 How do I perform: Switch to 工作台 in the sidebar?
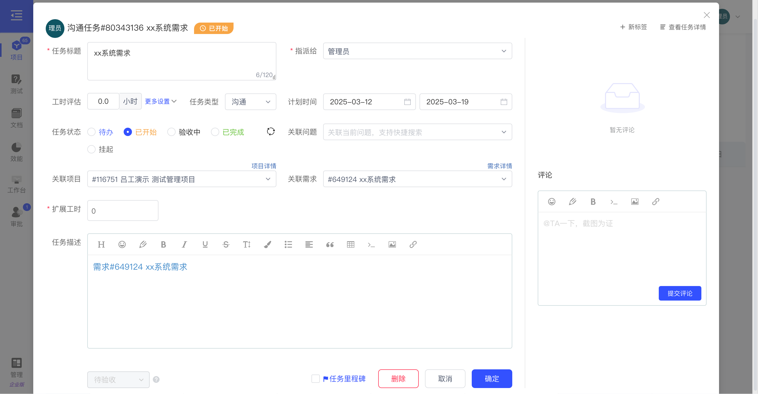pos(16,184)
